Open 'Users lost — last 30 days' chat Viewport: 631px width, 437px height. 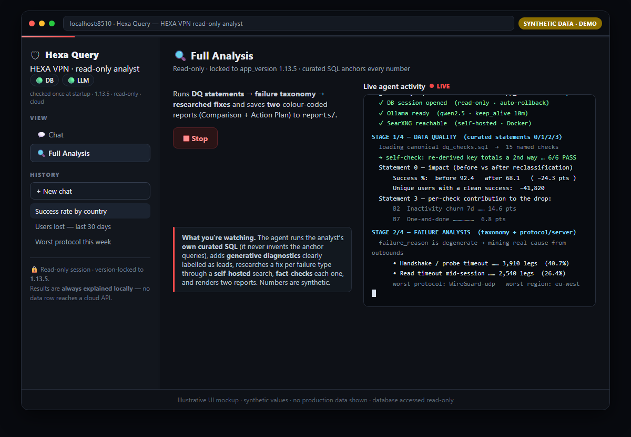tap(90, 226)
